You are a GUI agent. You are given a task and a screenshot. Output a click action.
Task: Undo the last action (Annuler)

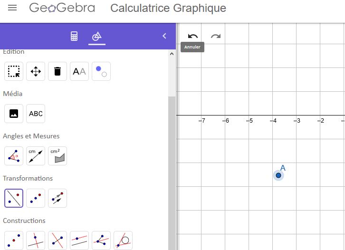point(193,36)
